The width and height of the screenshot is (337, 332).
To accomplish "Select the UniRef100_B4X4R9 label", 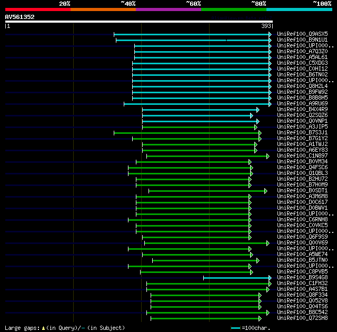I will [x=302, y=110].
